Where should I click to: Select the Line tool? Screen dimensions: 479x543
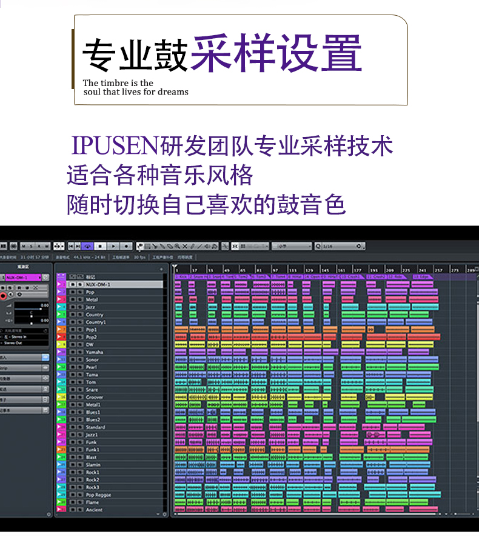(x=199, y=246)
